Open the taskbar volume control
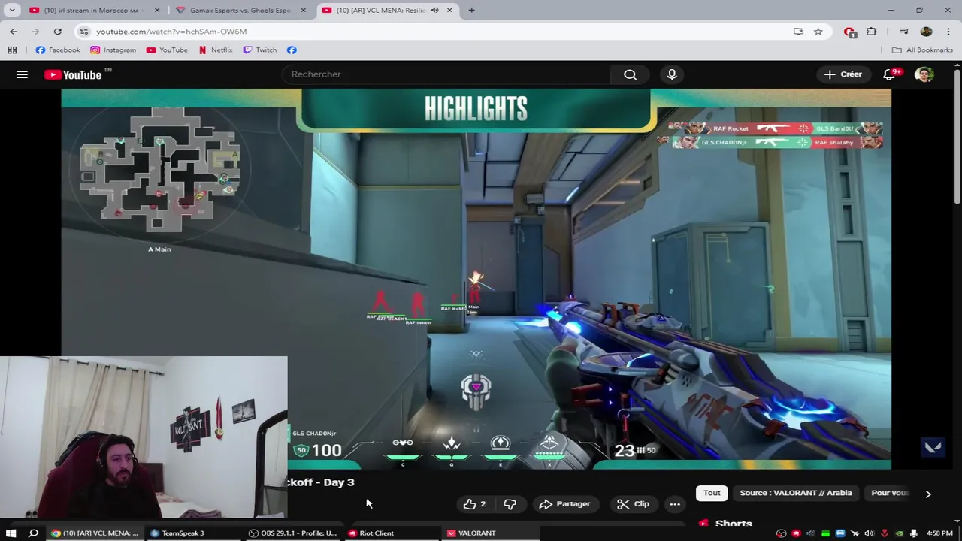The height and width of the screenshot is (541, 962). tap(869, 533)
